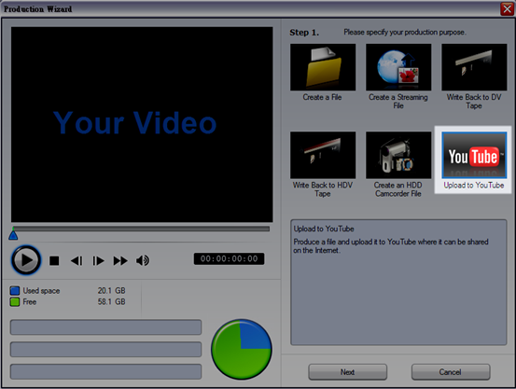Cancel the Production Wizard
This screenshot has width=516, height=389.
(x=451, y=372)
